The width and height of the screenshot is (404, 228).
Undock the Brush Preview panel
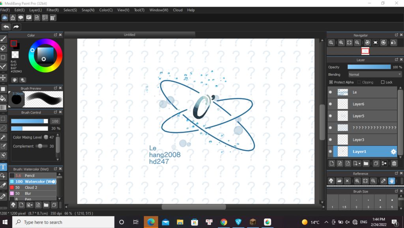point(55,88)
